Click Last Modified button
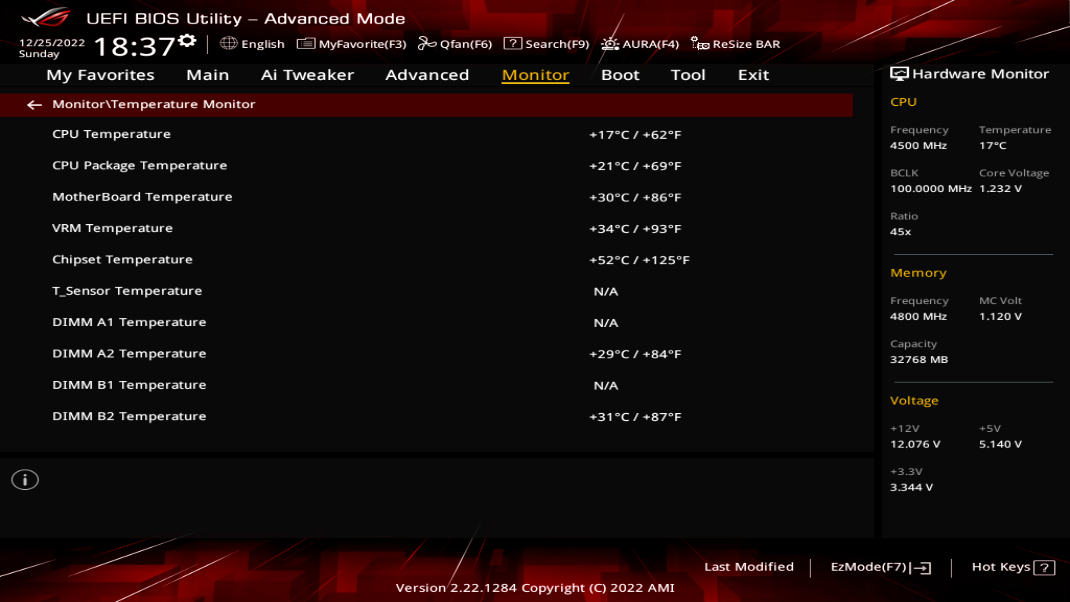 click(749, 567)
